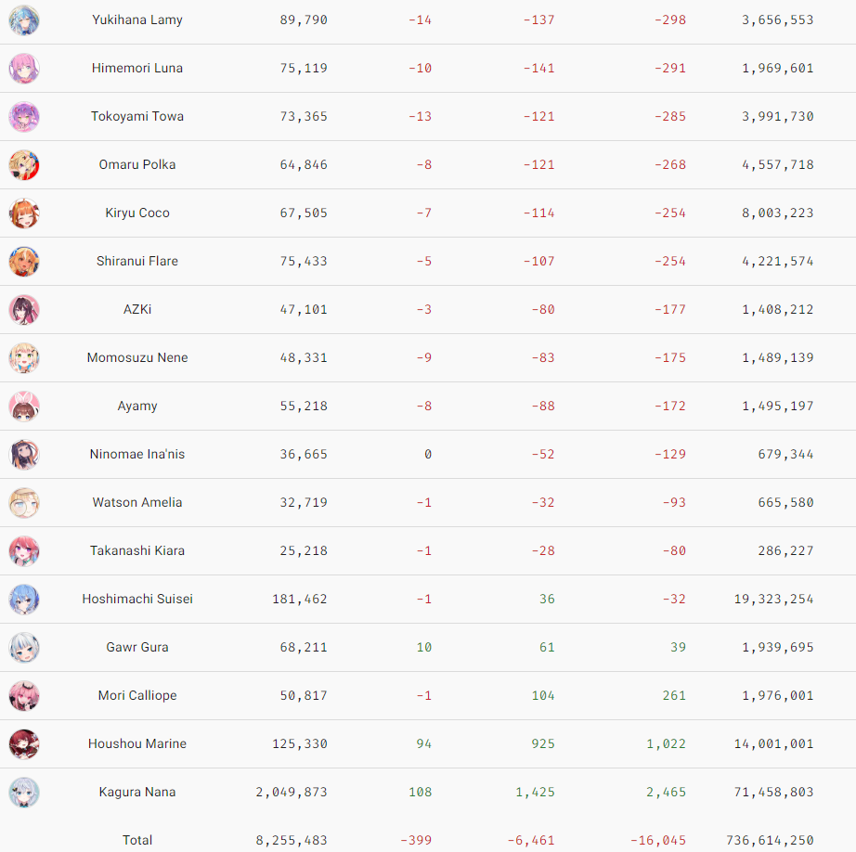Select Momosuzu Nene's avatar icon
856x852 pixels.
(24, 358)
